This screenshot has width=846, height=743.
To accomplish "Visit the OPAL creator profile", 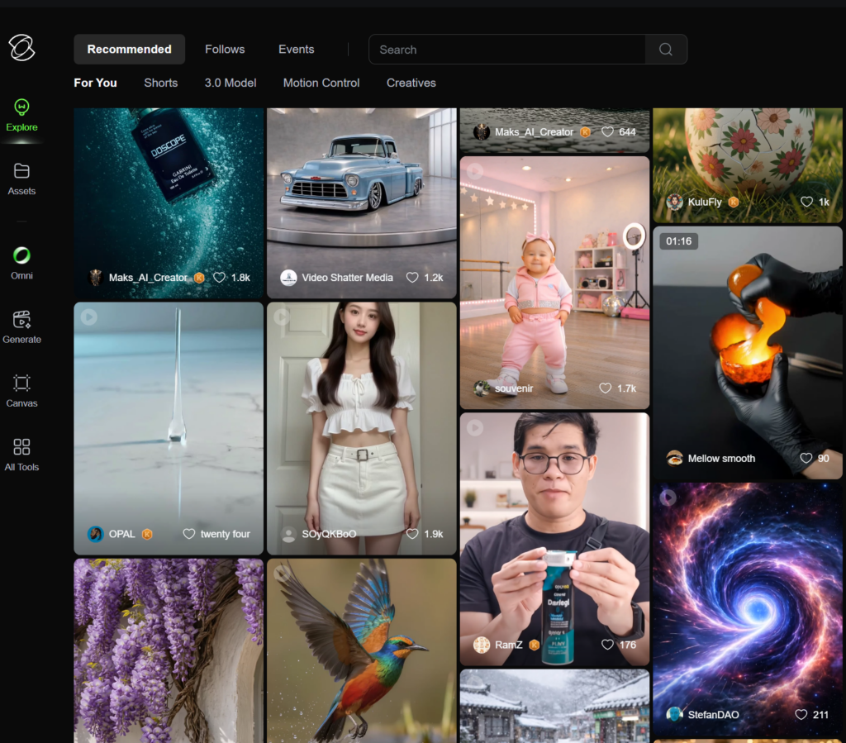I will [121, 534].
